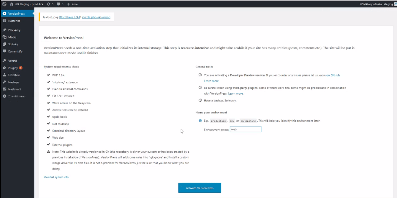Click Standard directory layout text
Viewport: 397px width, 198px height.
tap(68, 131)
